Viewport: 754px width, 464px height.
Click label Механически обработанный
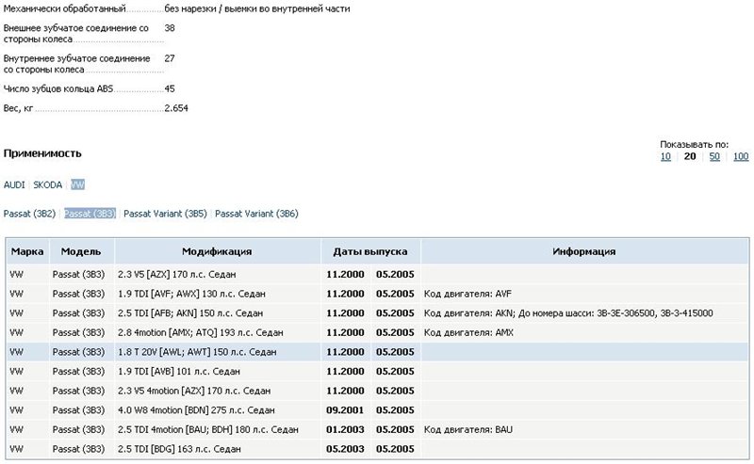tap(64, 8)
